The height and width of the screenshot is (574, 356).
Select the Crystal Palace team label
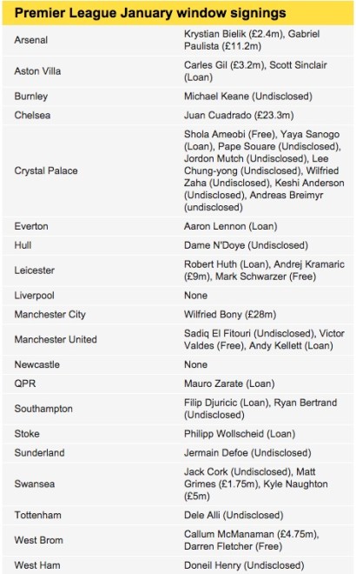[x=46, y=170]
